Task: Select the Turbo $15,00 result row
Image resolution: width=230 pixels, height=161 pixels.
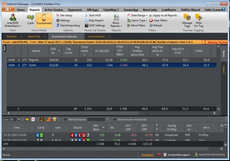Action: [x=112, y=65]
